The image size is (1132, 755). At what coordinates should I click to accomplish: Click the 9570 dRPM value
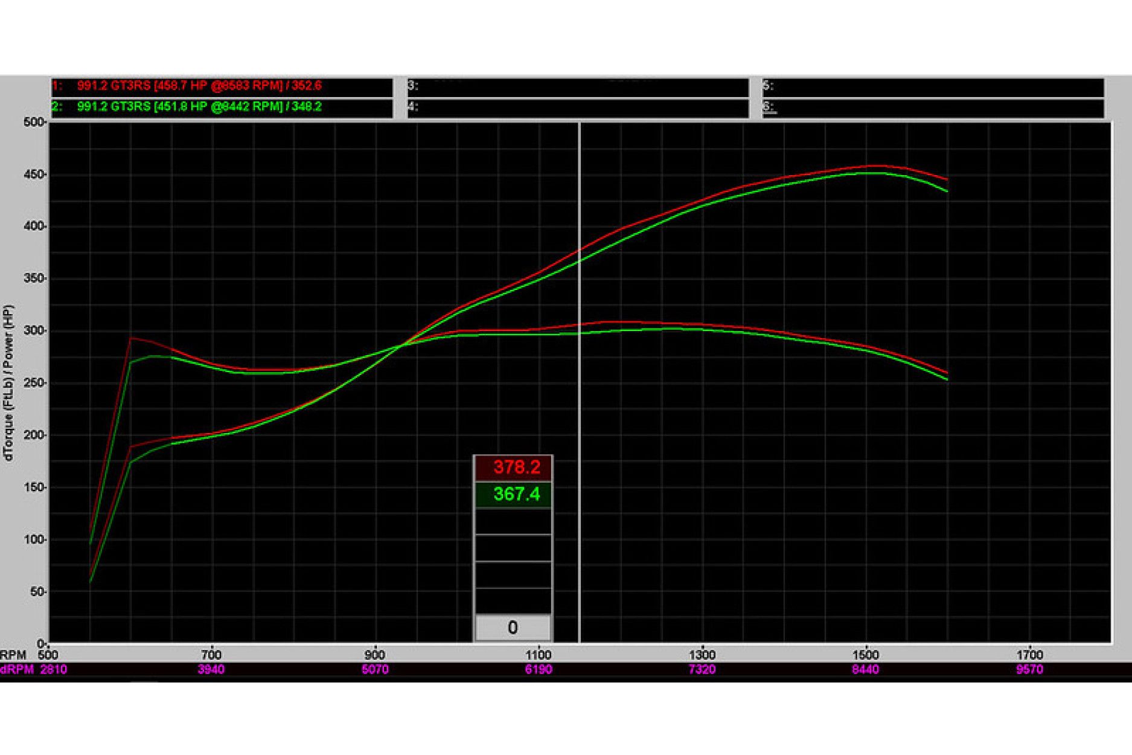[x=1029, y=669]
